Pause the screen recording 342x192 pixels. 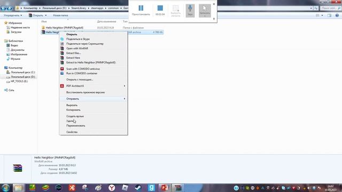click(x=141, y=10)
